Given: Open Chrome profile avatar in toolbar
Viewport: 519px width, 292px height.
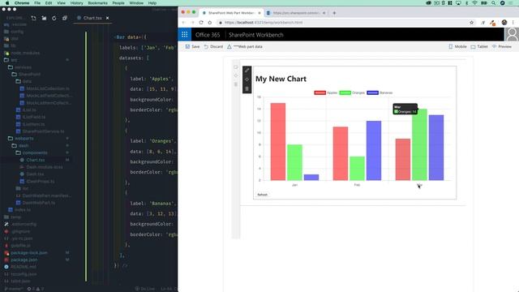Looking at the screenshot, I should 504,23.
